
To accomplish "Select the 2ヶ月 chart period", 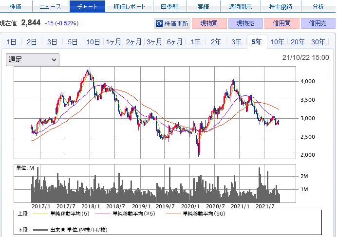I will pos(134,42).
